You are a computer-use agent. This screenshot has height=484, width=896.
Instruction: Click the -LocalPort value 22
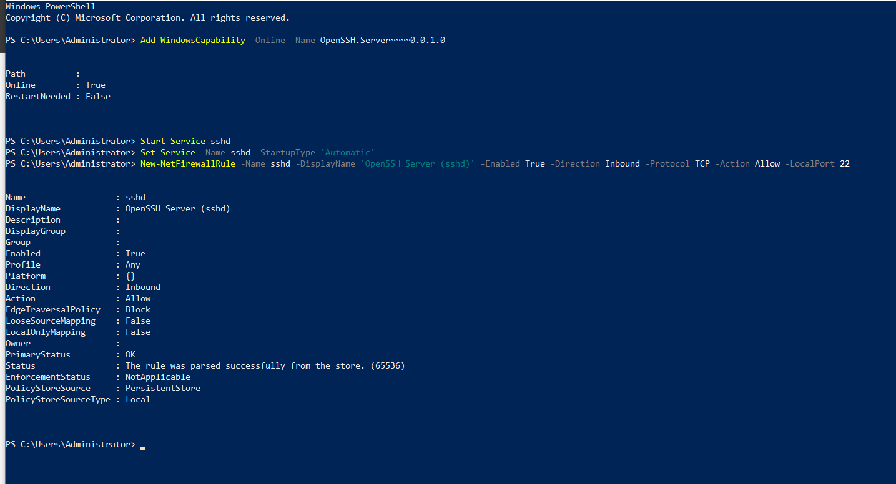pyautogui.click(x=844, y=164)
